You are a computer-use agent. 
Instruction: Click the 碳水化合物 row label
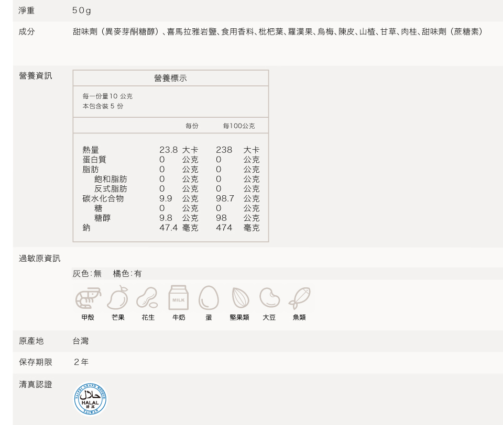[x=103, y=198]
